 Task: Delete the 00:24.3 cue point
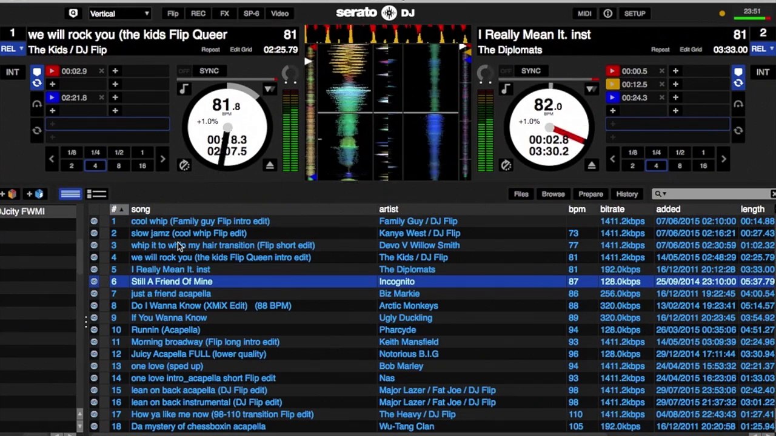click(x=661, y=97)
